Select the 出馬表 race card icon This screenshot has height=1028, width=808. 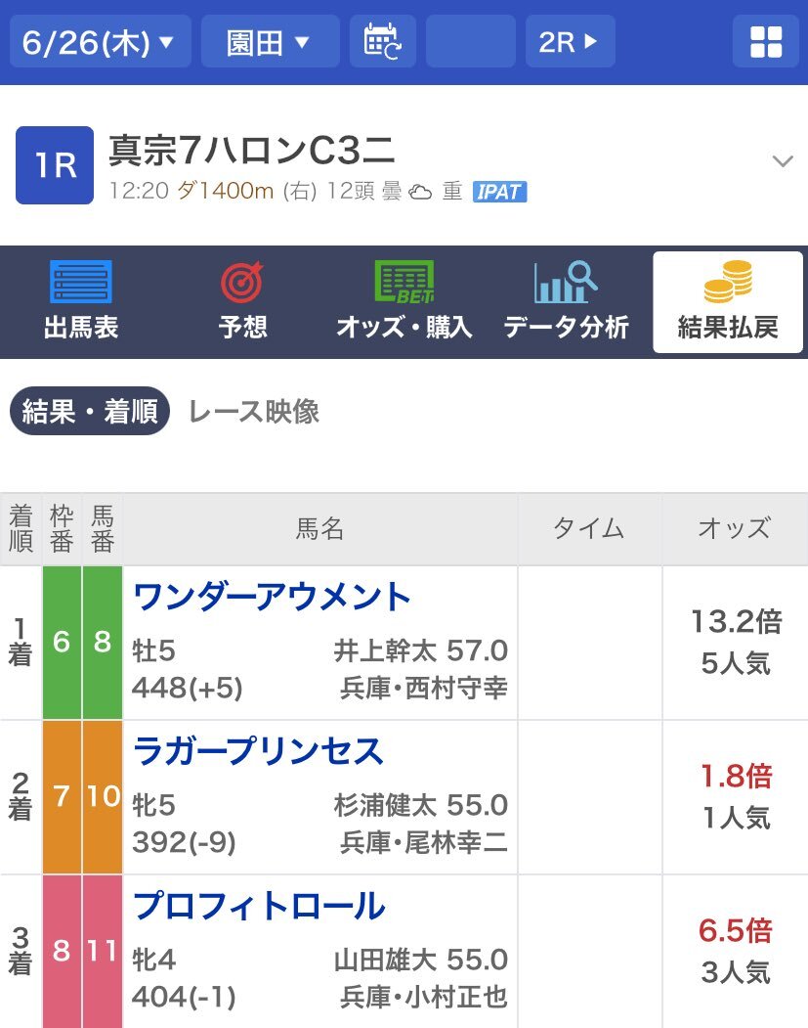coord(81,283)
